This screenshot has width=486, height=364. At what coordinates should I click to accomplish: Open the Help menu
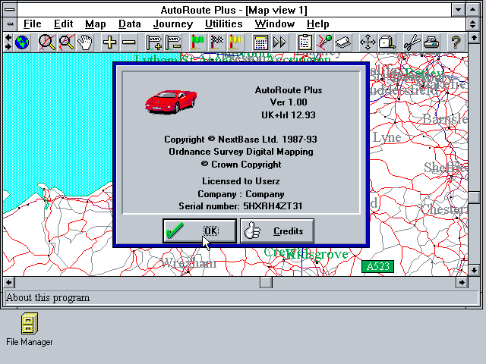coord(318,24)
